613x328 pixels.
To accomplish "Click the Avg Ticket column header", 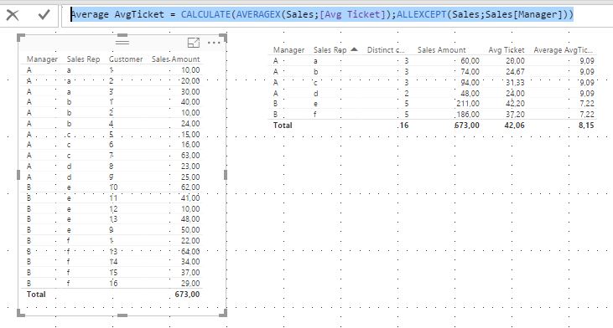I will click(x=507, y=50).
